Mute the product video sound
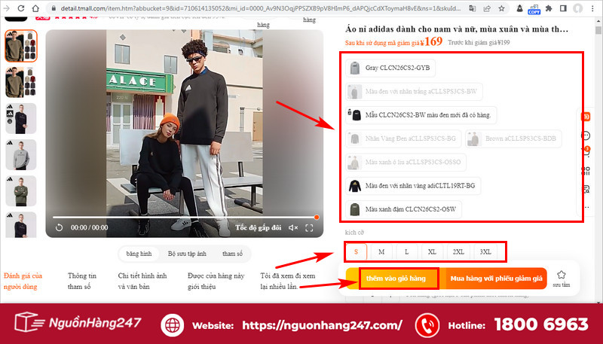 [x=293, y=227]
